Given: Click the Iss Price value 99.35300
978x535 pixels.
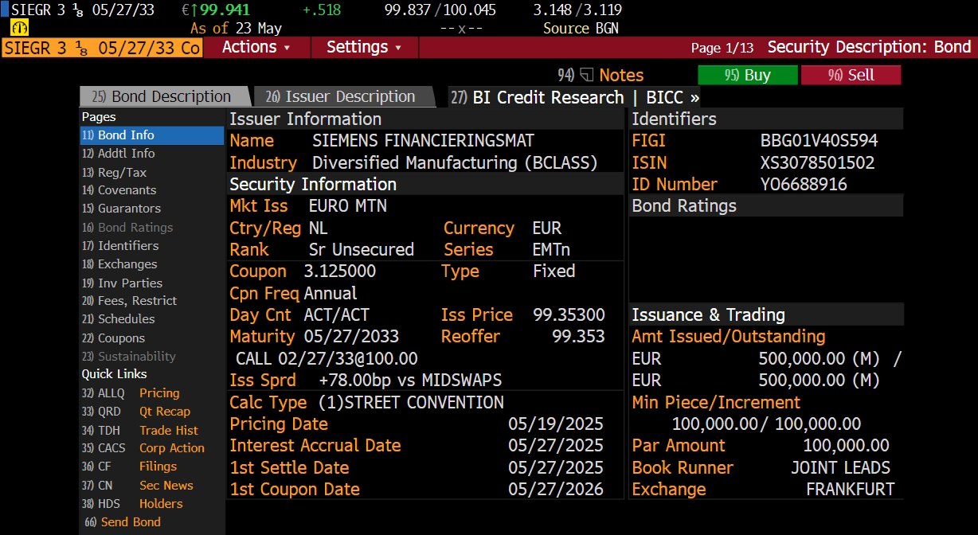Looking at the screenshot, I should pos(569,315).
